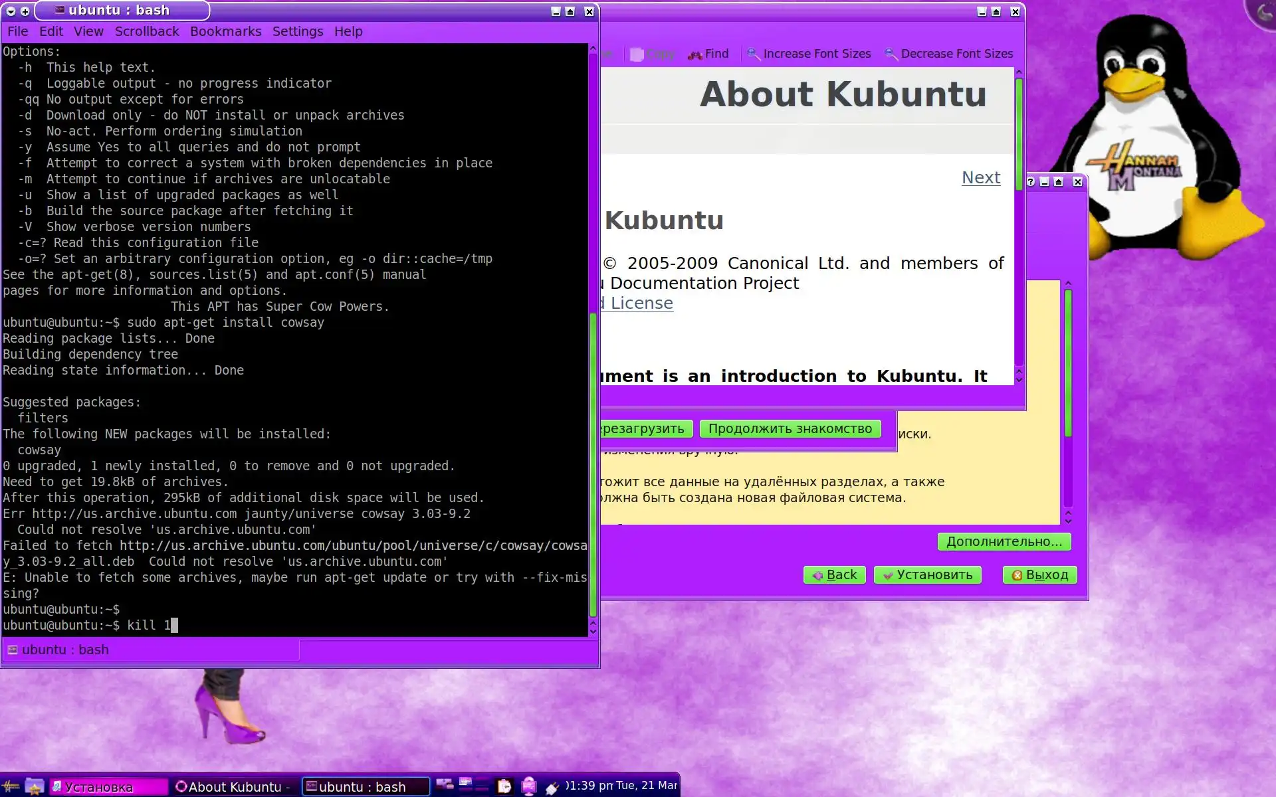Viewport: 1276px width, 797px height.
Task: Click the Next link in About Kubuntu
Action: click(x=980, y=177)
